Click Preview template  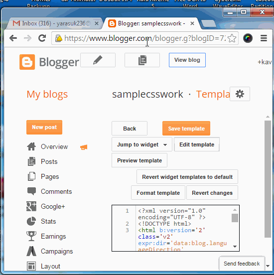[x=139, y=160]
